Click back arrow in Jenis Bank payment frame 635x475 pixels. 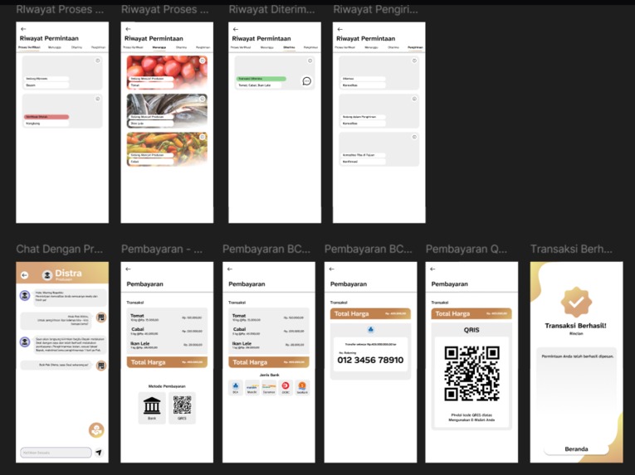tap(230, 269)
